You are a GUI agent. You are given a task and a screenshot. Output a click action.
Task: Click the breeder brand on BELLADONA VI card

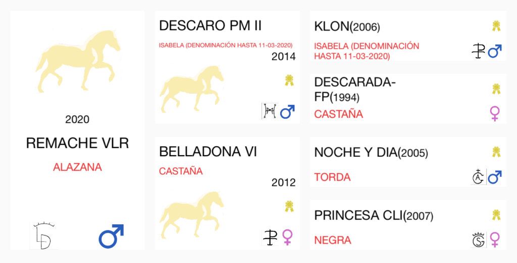pyautogui.click(x=270, y=237)
